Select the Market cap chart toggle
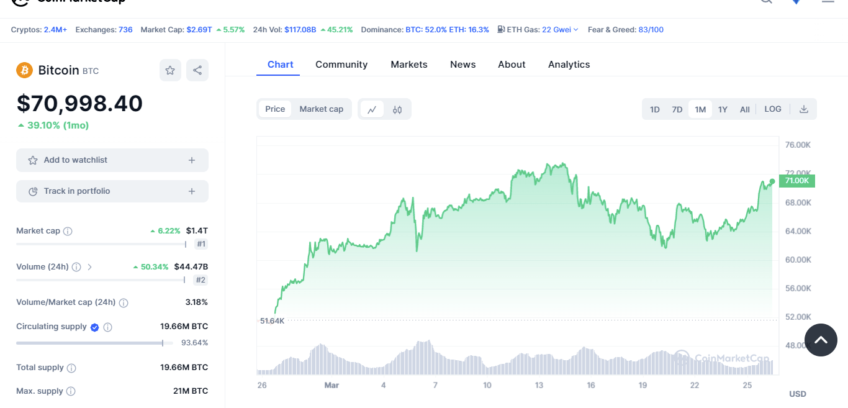This screenshot has width=848, height=408. pos(322,109)
